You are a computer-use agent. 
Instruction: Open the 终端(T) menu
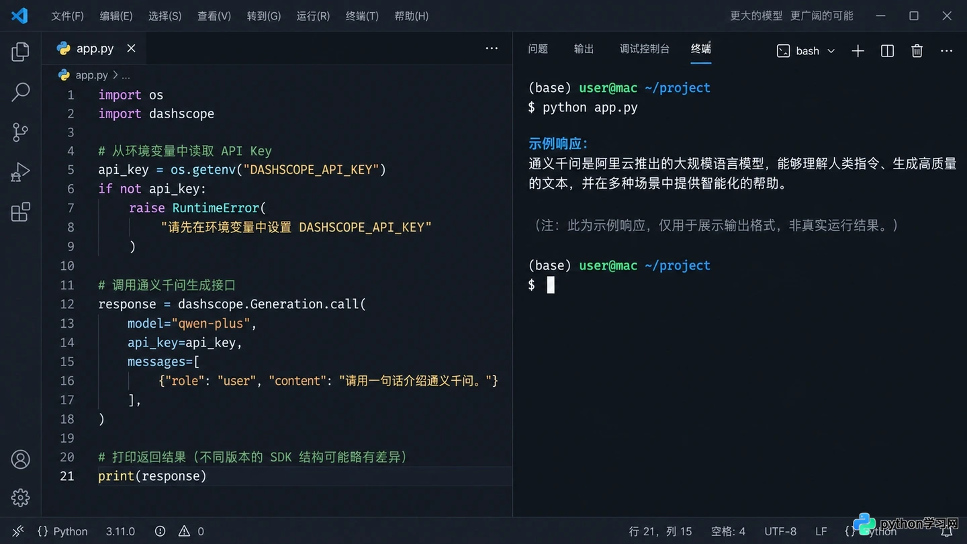[x=362, y=15]
